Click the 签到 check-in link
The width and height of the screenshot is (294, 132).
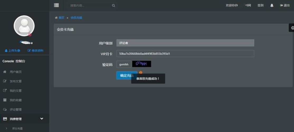coord(260,5)
